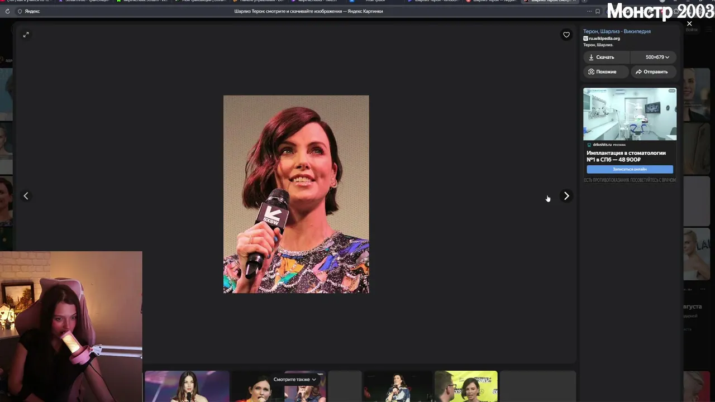Open the dental clinic ad image

[x=630, y=114]
